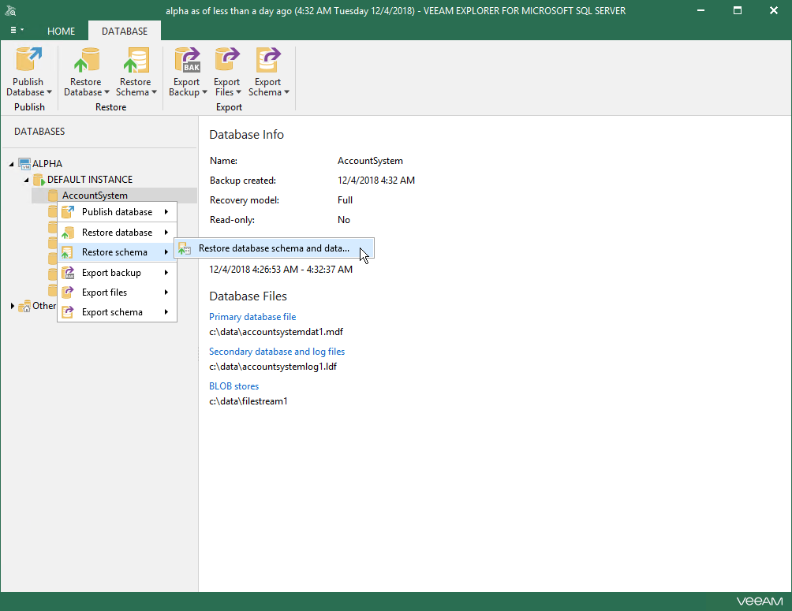
Task: Click the Export schema context menu icon
Action: point(68,312)
